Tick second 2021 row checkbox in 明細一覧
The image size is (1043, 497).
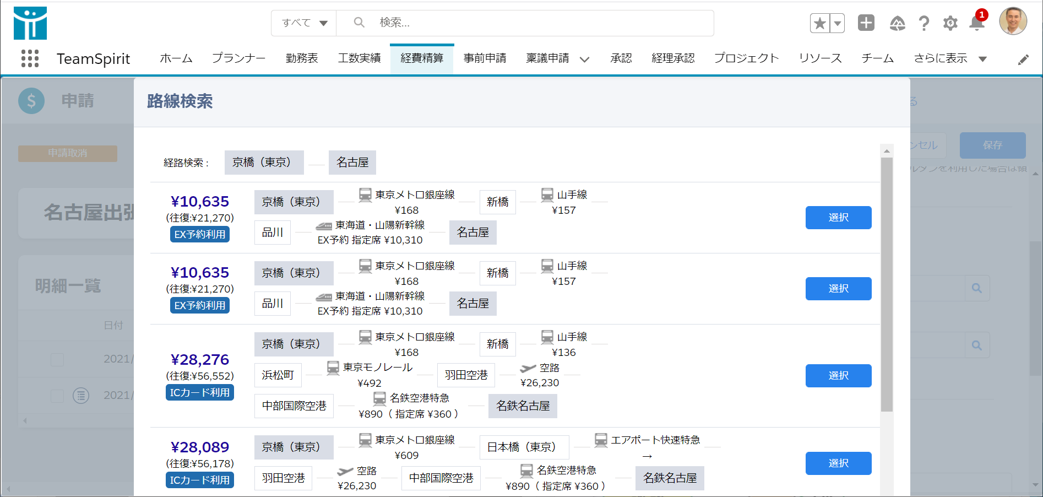pos(57,396)
